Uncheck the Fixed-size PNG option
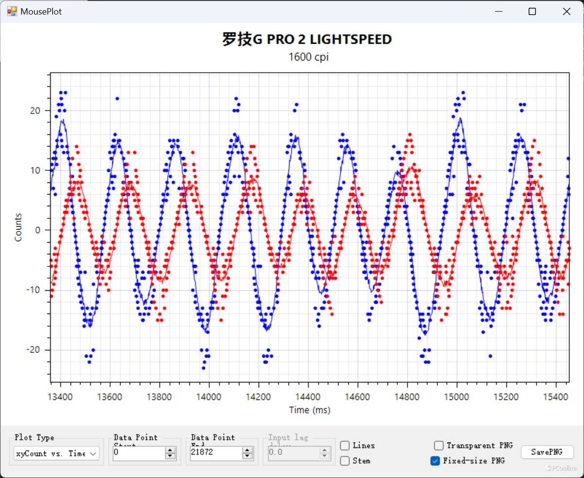 coord(435,461)
